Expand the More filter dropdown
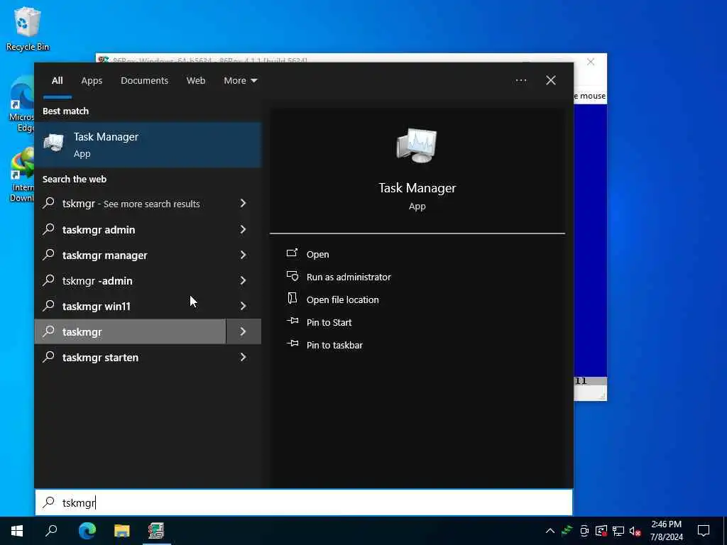 click(240, 80)
